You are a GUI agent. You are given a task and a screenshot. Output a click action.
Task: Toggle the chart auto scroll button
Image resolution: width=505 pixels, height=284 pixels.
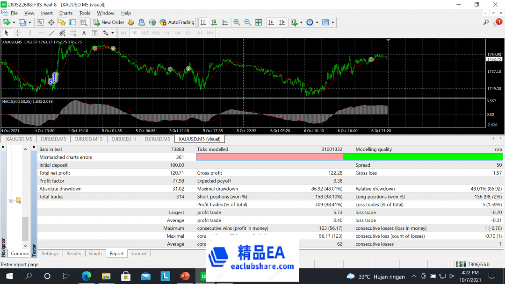(x=271, y=22)
